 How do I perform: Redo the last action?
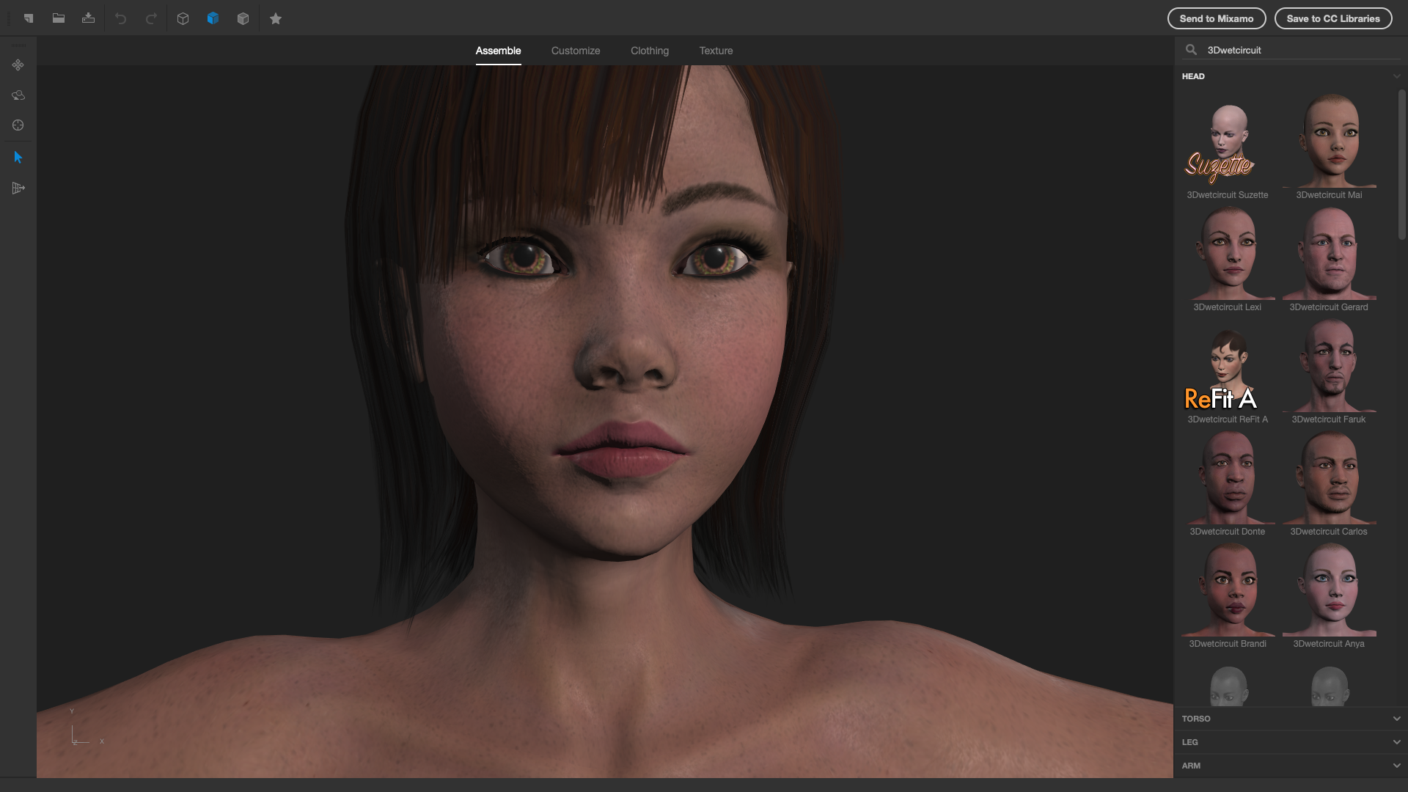click(x=151, y=18)
